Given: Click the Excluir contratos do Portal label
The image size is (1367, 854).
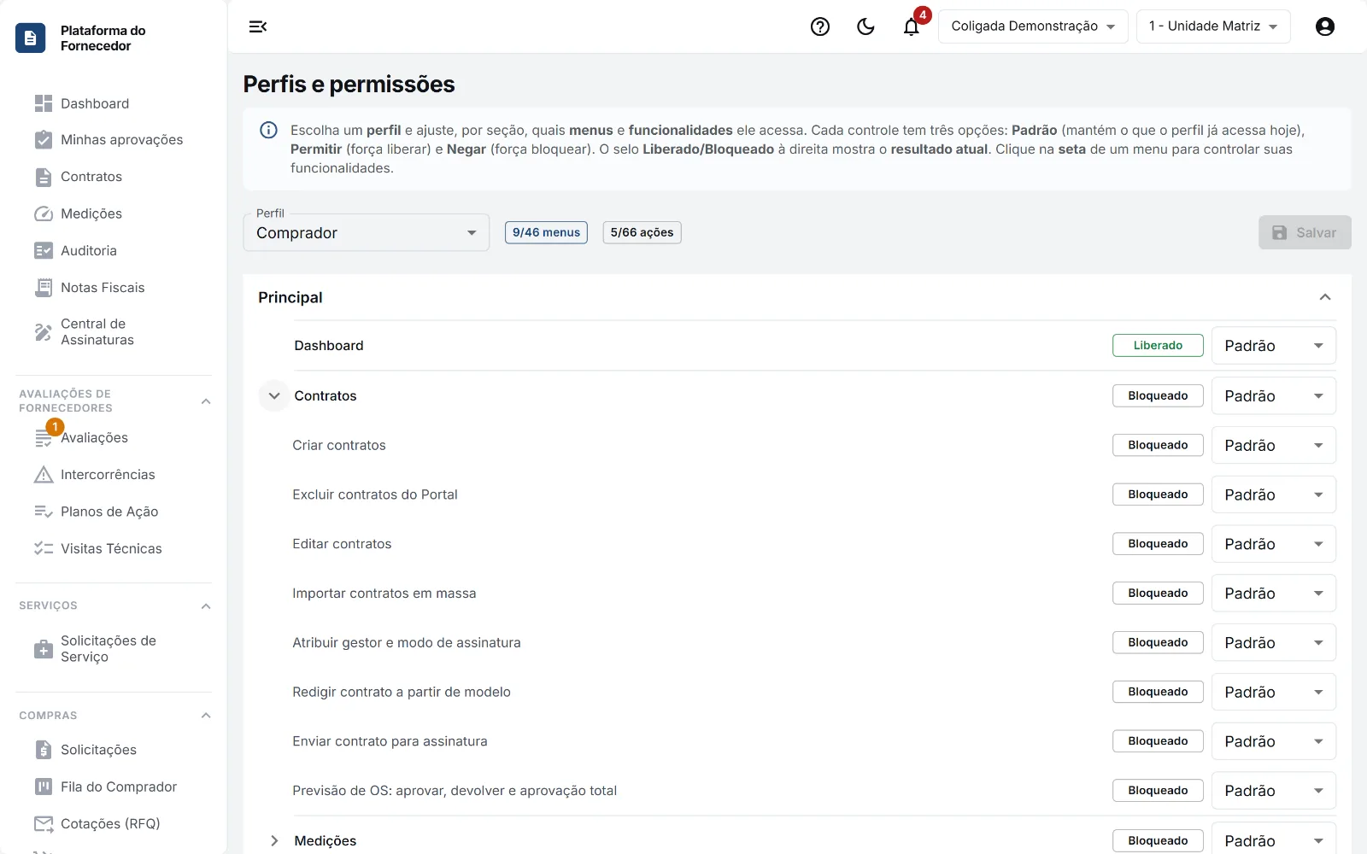Looking at the screenshot, I should coord(375,494).
